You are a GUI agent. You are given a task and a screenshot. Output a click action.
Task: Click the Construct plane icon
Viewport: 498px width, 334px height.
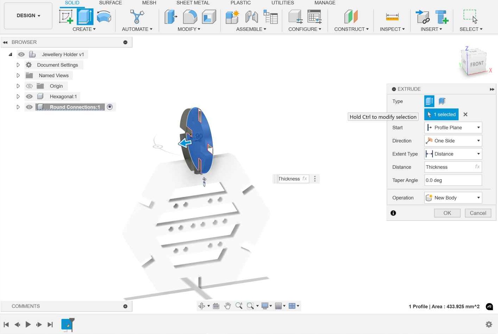pyautogui.click(x=351, y=16)
